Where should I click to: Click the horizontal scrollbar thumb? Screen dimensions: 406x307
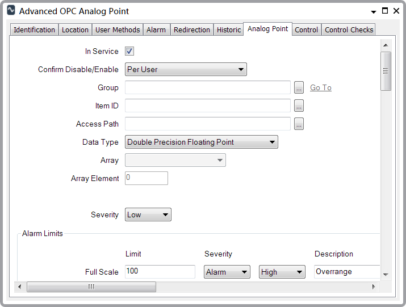click(x=91, y=287)
